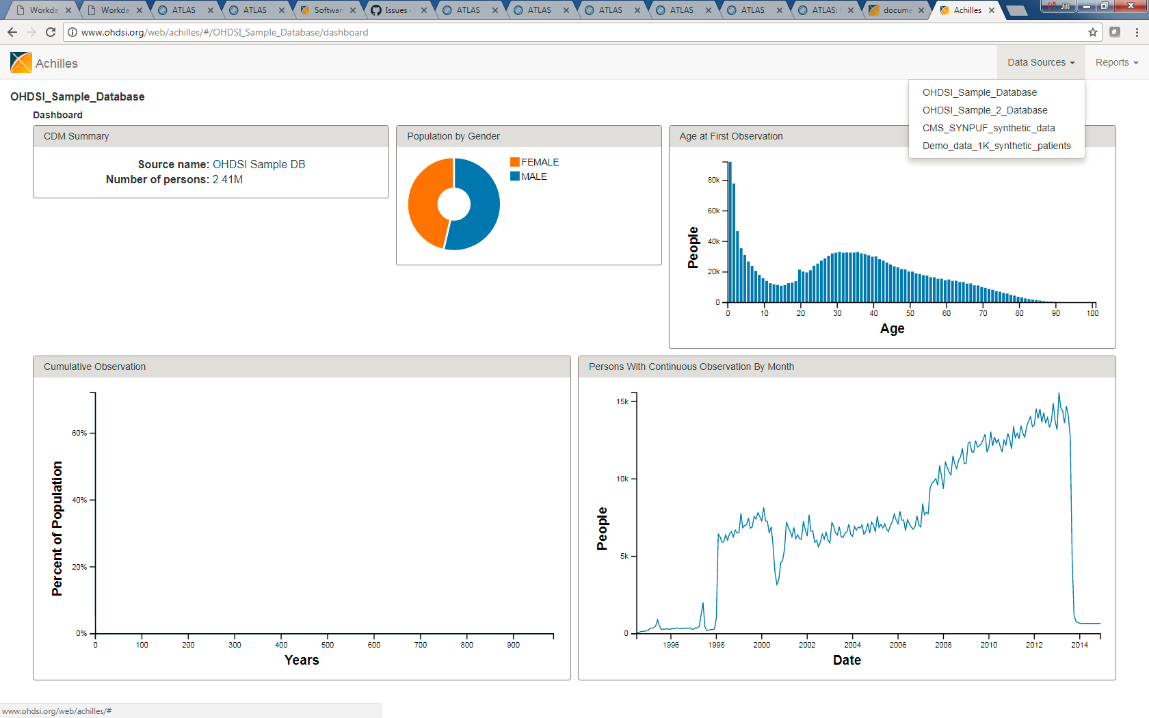Switch to the Software tab
This screenshot has width=1149, height=718.
pyautogui.click(x=327, y=10)
